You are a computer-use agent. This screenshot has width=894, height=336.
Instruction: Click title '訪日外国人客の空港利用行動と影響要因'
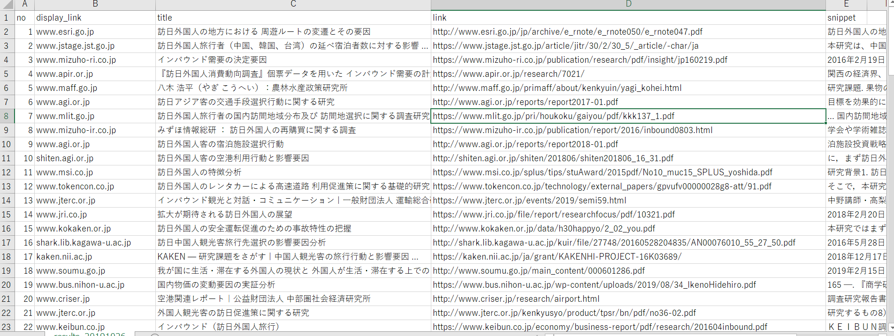click(x=293, y=158)
